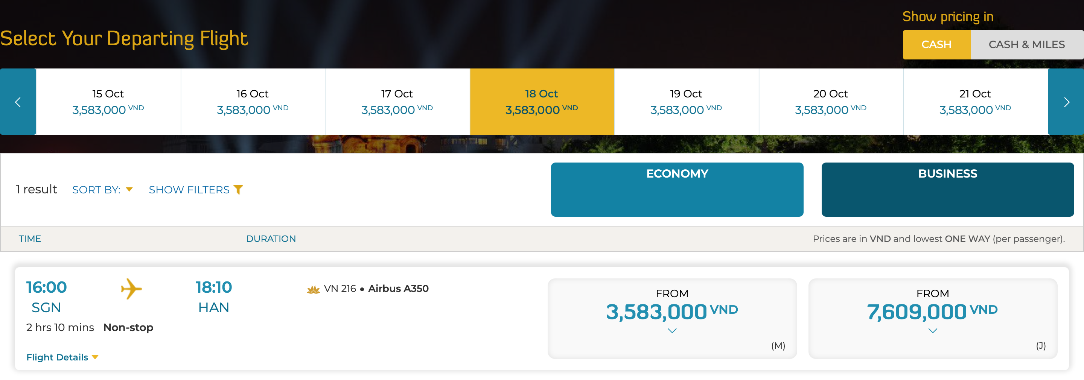The image size is (1084, 380).
Task: Switch pricing to Cash & Miles
Action: 1026,45
